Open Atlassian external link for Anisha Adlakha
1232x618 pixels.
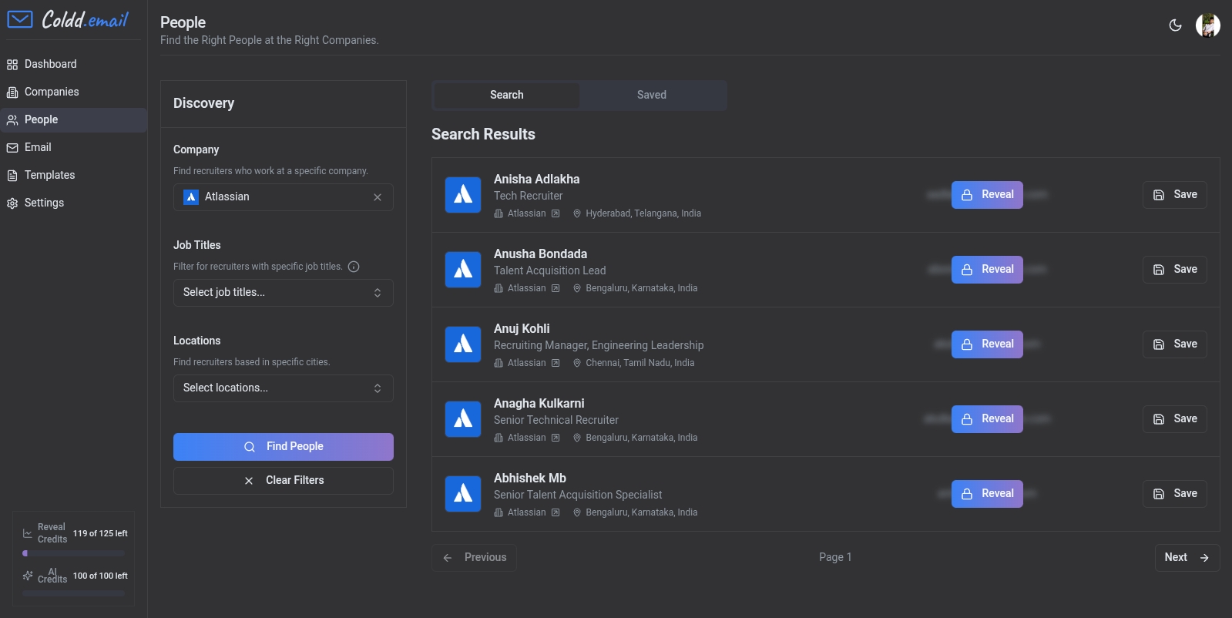[556, 213]
